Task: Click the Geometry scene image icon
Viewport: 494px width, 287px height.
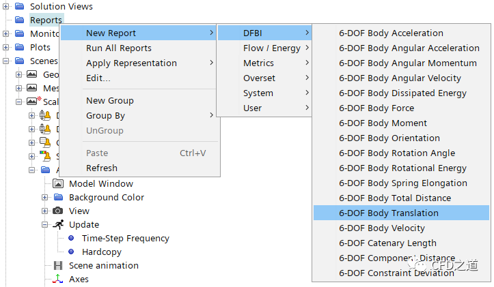Action: [x=32, y=74]
